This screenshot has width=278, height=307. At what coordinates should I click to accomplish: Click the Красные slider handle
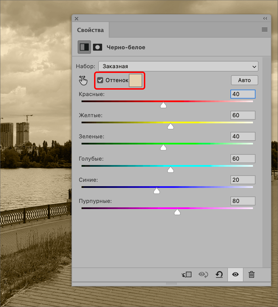[163, 105]
